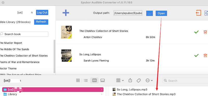Click the So Long,Lollipops title
Viewport: 208px width, 96px height.
(90, 54)
